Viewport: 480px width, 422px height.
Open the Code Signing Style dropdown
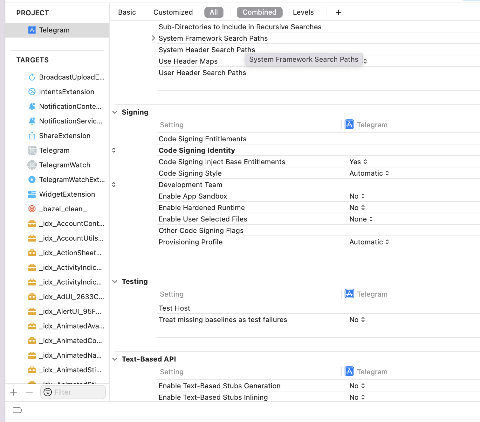[x=369, y=173]
